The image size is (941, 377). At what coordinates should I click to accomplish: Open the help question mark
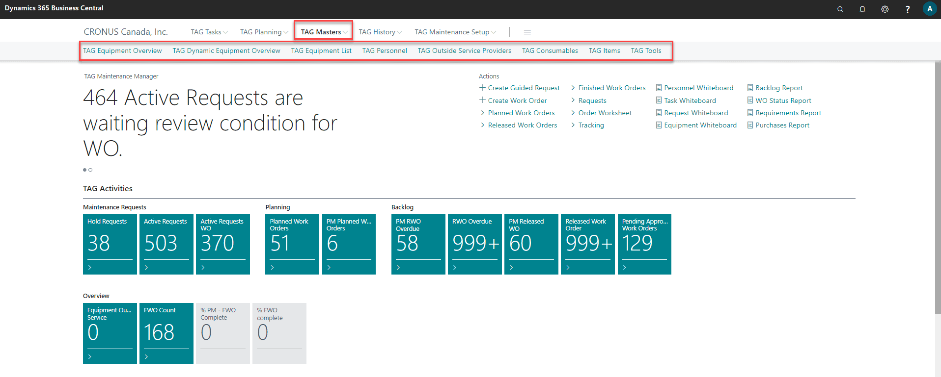pyautogui.click(x=908, y=9)
